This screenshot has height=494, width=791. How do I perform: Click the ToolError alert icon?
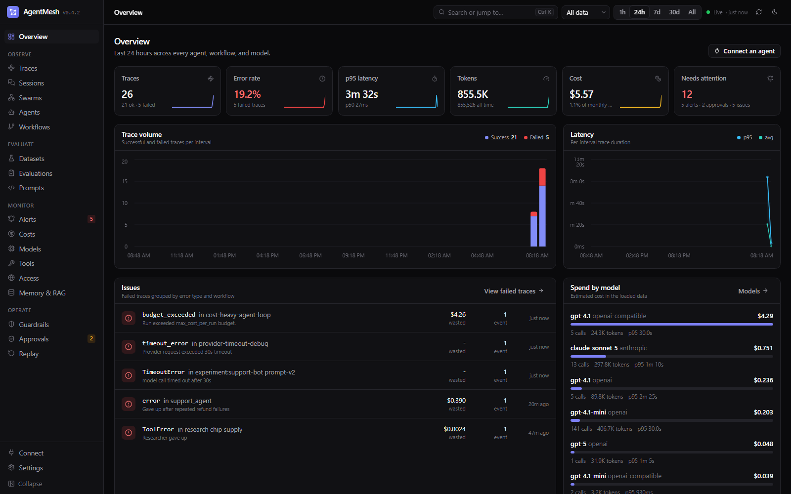tap(129, 433)
